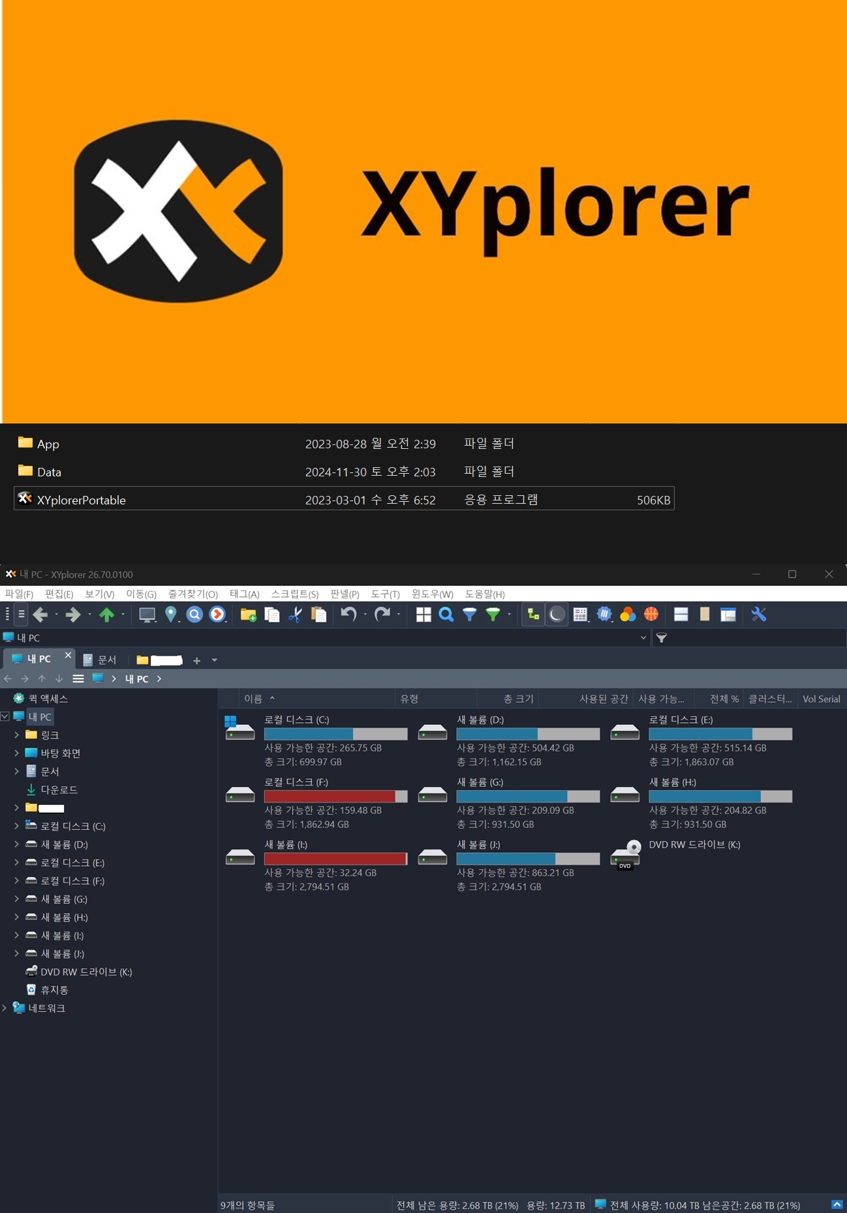
Task: Switch to the 문서 tab
Action: 100,660
